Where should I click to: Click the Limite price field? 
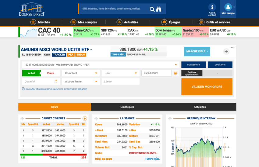tap(120, 82)
